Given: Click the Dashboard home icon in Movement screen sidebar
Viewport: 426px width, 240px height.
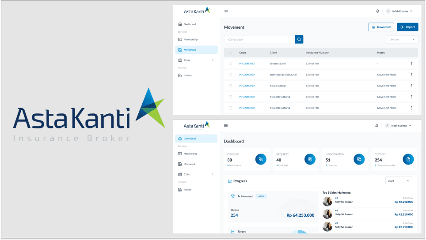Looking at the screenshot, I should coord(180,24).
